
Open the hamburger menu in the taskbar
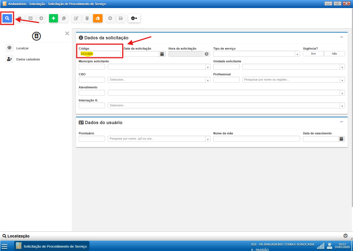click(4, 246)
